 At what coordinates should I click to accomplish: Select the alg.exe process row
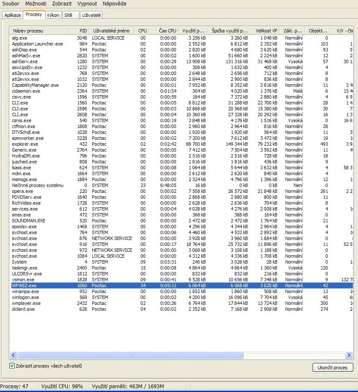coord(182,38)
